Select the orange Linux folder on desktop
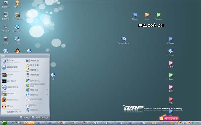This screenshot has height=125, width=201. [x=147, y=16]
